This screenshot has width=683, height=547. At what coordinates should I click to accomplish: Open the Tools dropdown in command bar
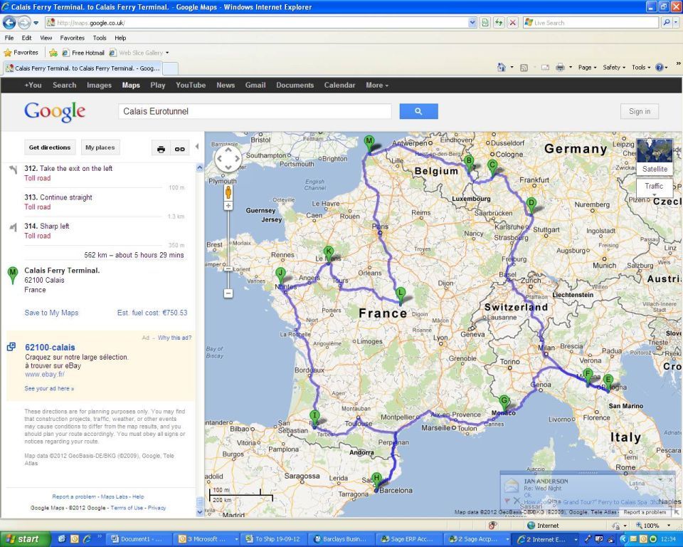[641, 68]
